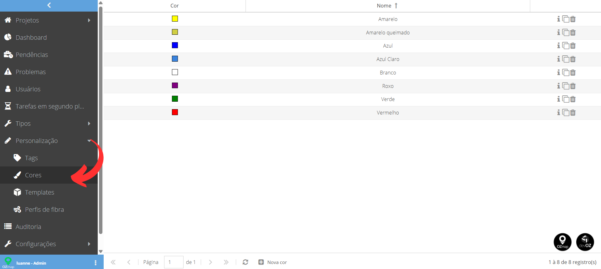This screenshot has width=601, height=269.
Task: Open info for the Branco color
Action: (558, 73)
